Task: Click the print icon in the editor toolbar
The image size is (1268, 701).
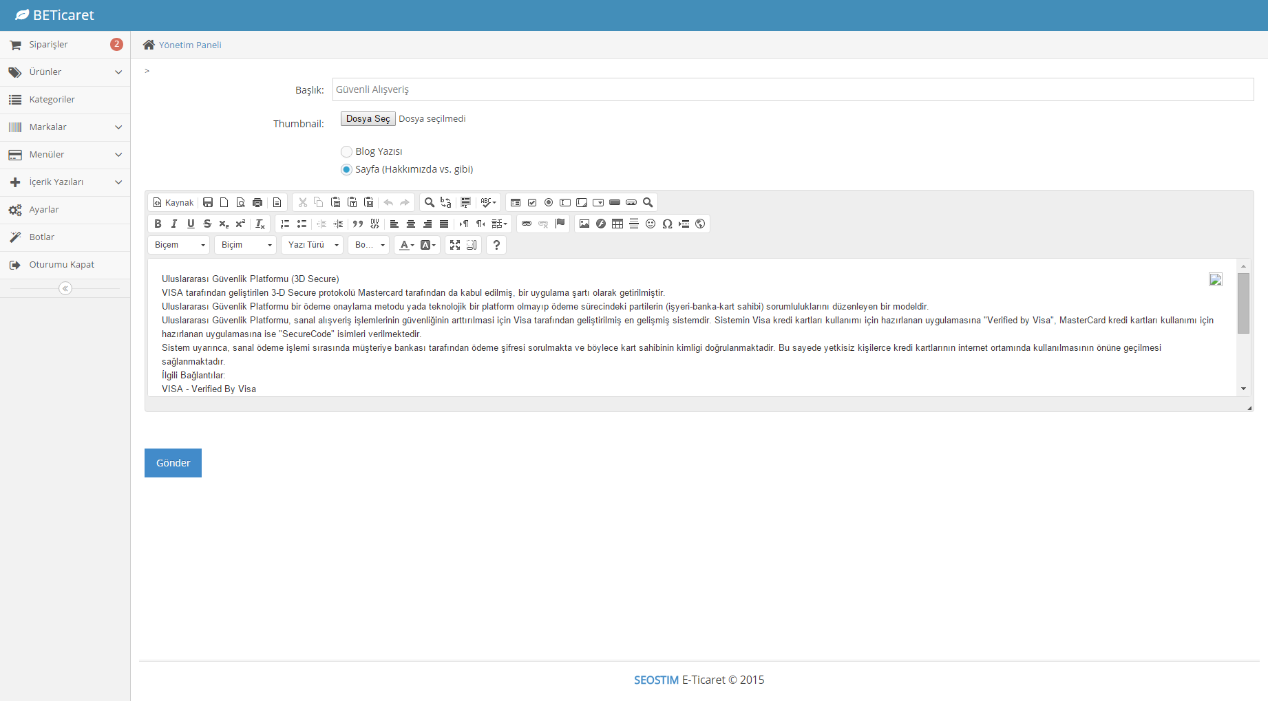Action: [x=257, y=202]
